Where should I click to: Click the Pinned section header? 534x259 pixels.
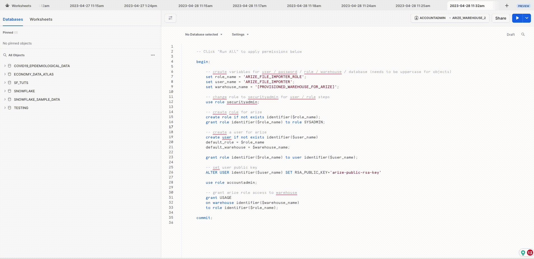click(x=10, y=32)
